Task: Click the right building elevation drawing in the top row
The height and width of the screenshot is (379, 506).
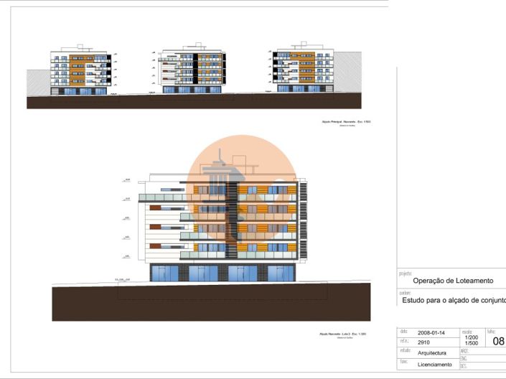Action: [x=303, y=67]
